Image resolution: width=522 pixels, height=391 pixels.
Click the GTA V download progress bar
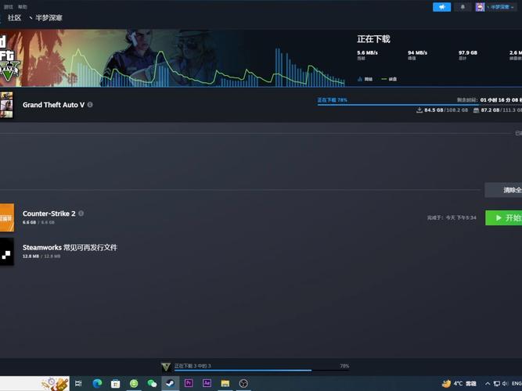(x=419, y=105)
